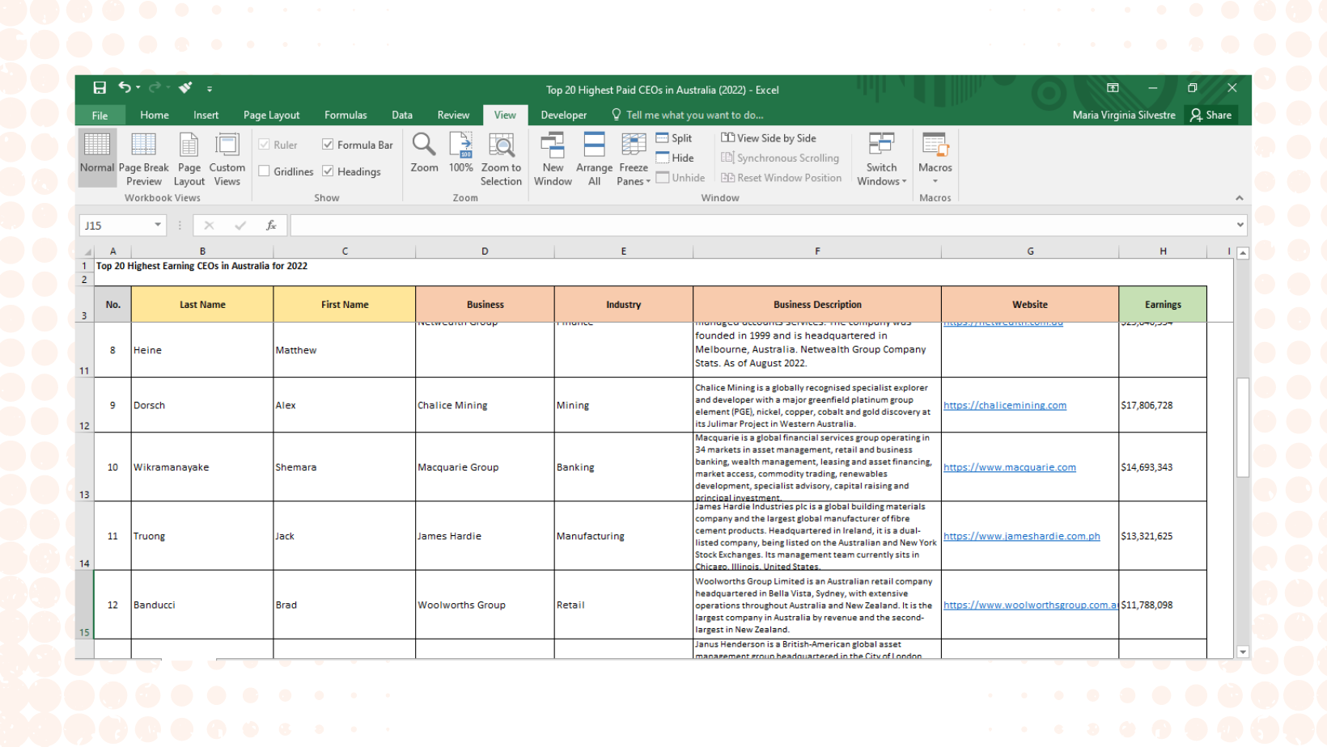
Task: Split the worksheet window
Action: point(674,138)
